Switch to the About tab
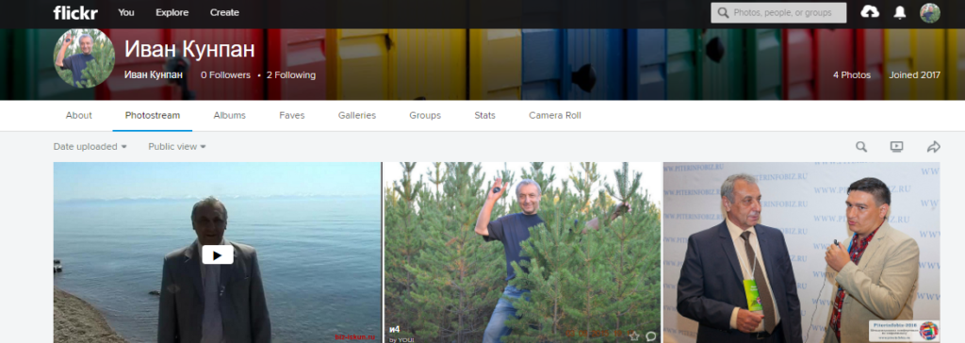Viewport: 965px width, 343px height. 79,115
